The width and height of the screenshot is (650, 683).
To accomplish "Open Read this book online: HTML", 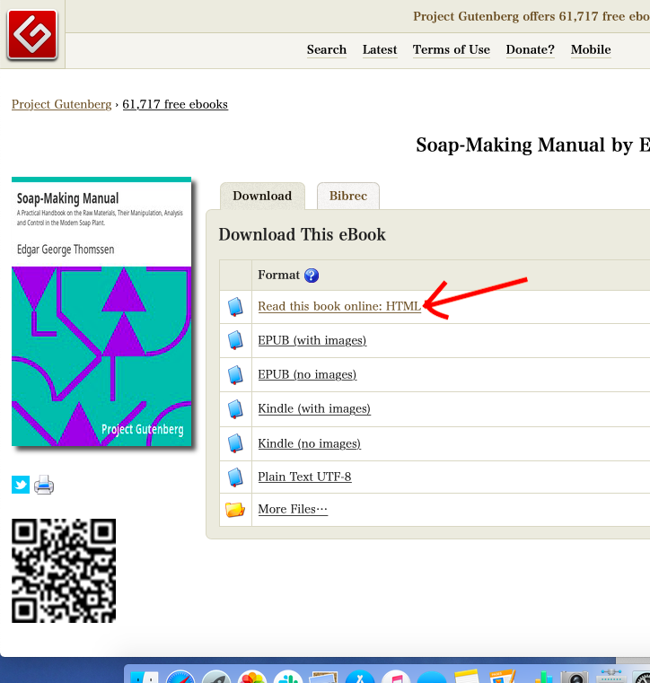I will (339, 306).
